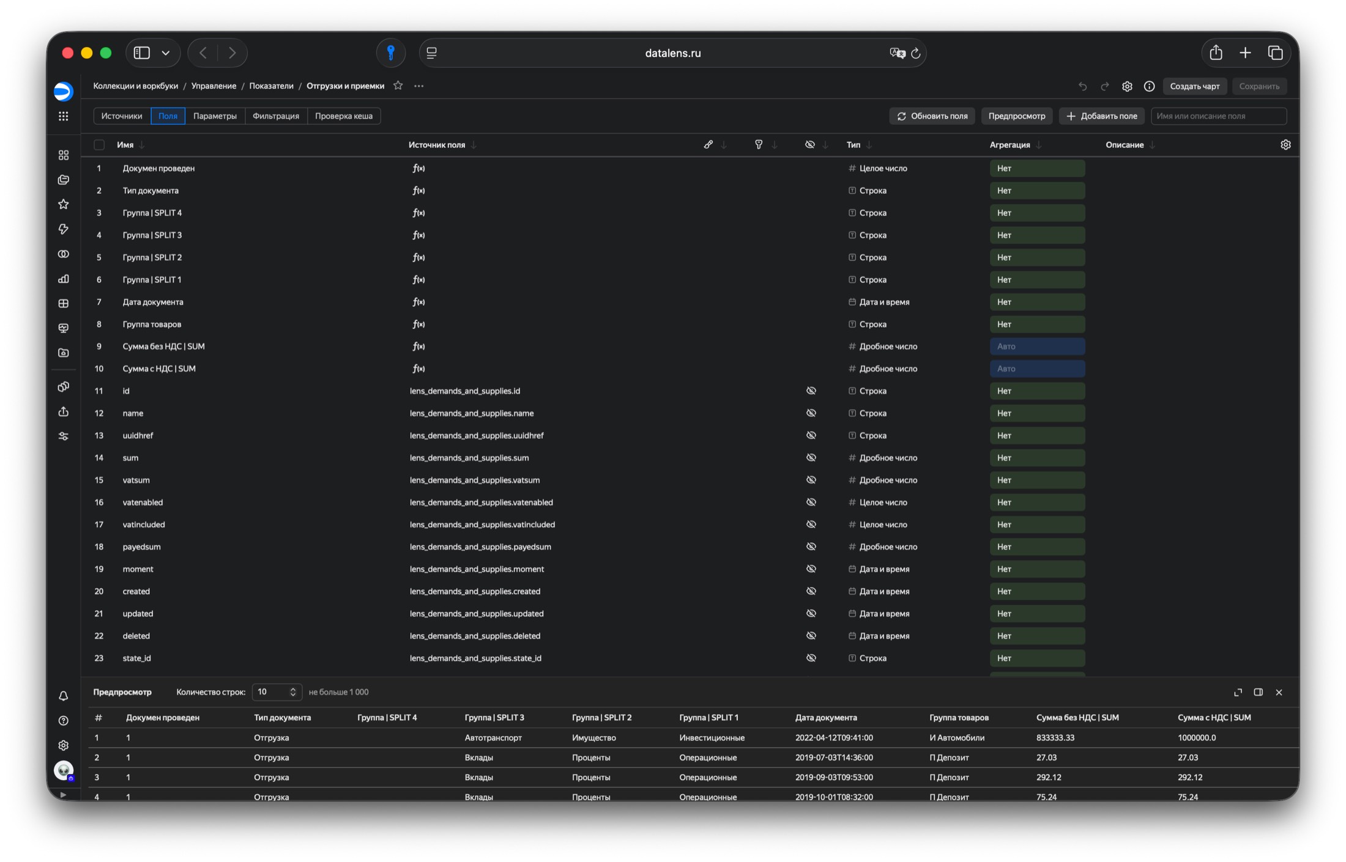Screen dimensions: 1346x862
Task: Open dataset settings gear in header
Action: coord(1127,86)
